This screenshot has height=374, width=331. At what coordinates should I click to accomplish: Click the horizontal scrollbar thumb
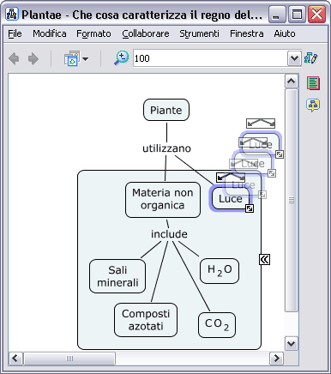(x=69, y=359)
